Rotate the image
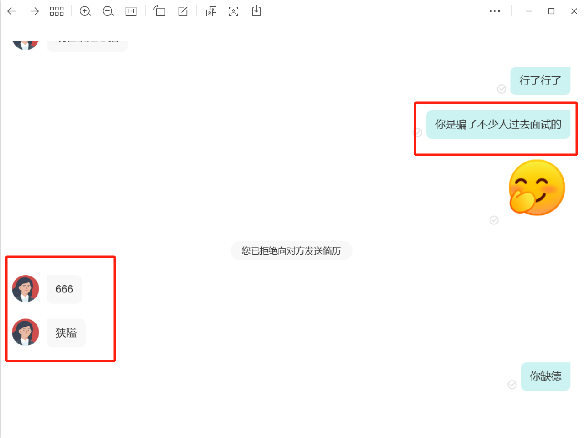 point(159,11)
